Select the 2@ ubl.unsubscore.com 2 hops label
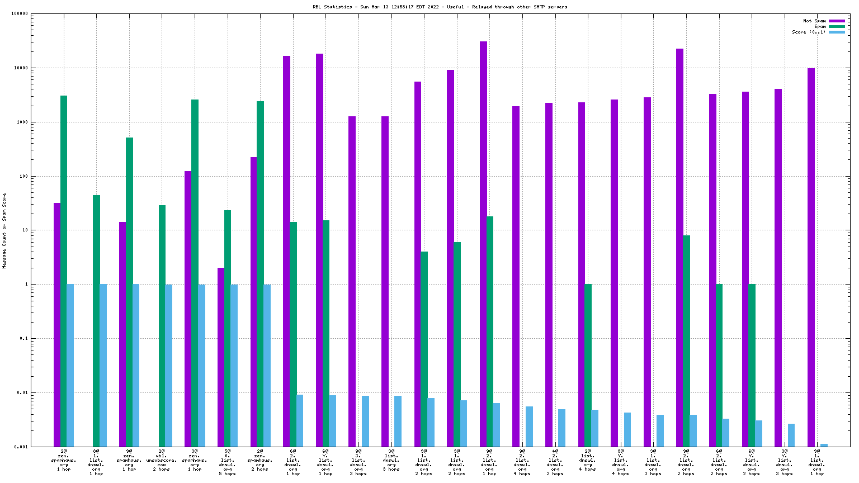 pos(162,460)
